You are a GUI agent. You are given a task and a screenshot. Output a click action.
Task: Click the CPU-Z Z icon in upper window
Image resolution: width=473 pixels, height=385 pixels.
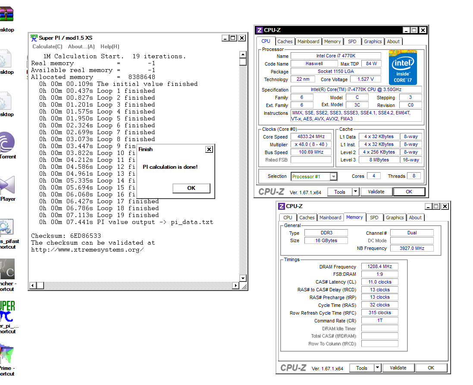pyautogui.click(x=259, y=30)
